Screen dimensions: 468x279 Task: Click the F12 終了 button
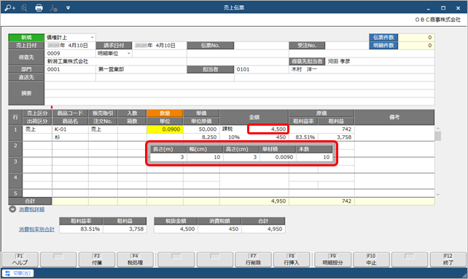pyautogui.click(x=448, y=259)
